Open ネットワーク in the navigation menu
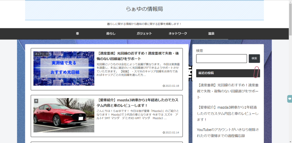Viewport: 292px width, 143px height. [178, 34]
